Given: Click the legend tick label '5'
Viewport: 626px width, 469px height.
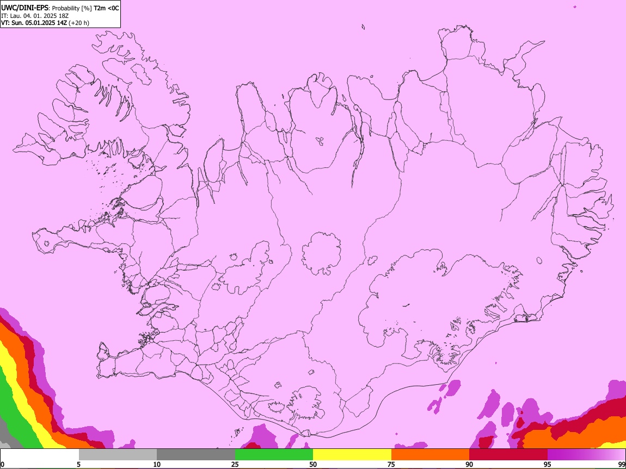Looking at the screenshot, I should pyautogui.click(x=78, y=464).
